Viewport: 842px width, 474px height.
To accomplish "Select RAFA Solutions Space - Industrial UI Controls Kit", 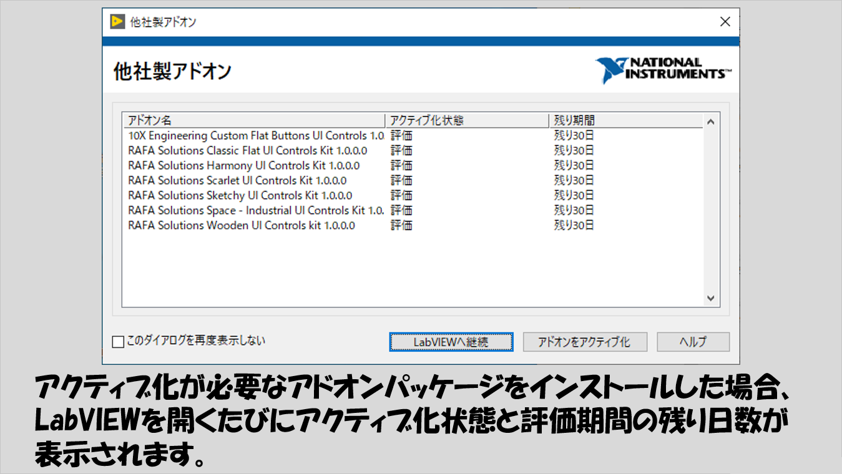I will click(413, 210).
